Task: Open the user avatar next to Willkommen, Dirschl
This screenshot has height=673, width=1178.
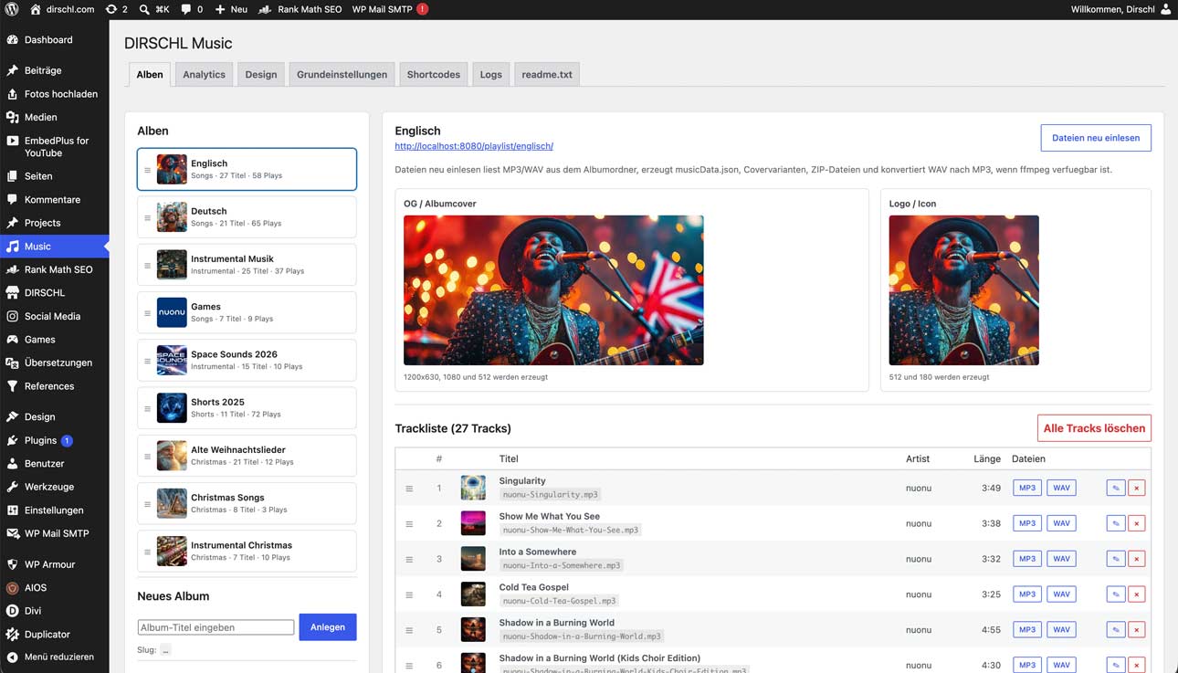Action: [x=1164, y=9]
